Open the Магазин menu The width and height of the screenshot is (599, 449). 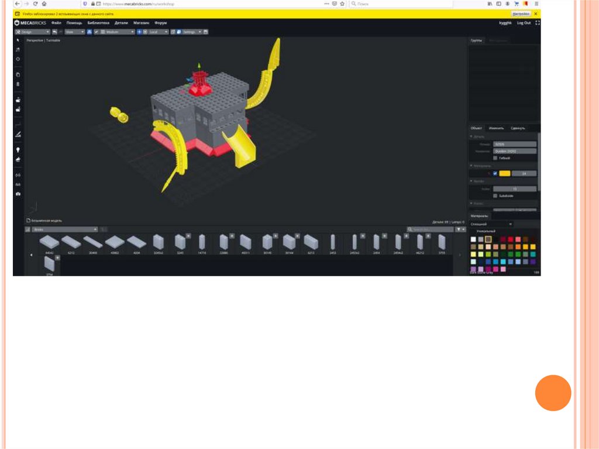point(141,23)
